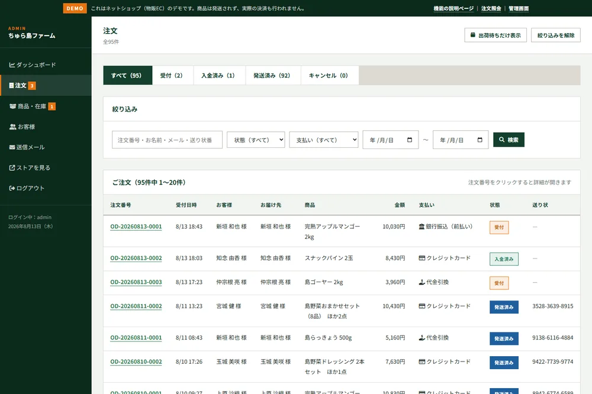592x394 pixels.
Task: Click 発送済み badge on OD-20260811-0001 row
Action: pos(504,338)
